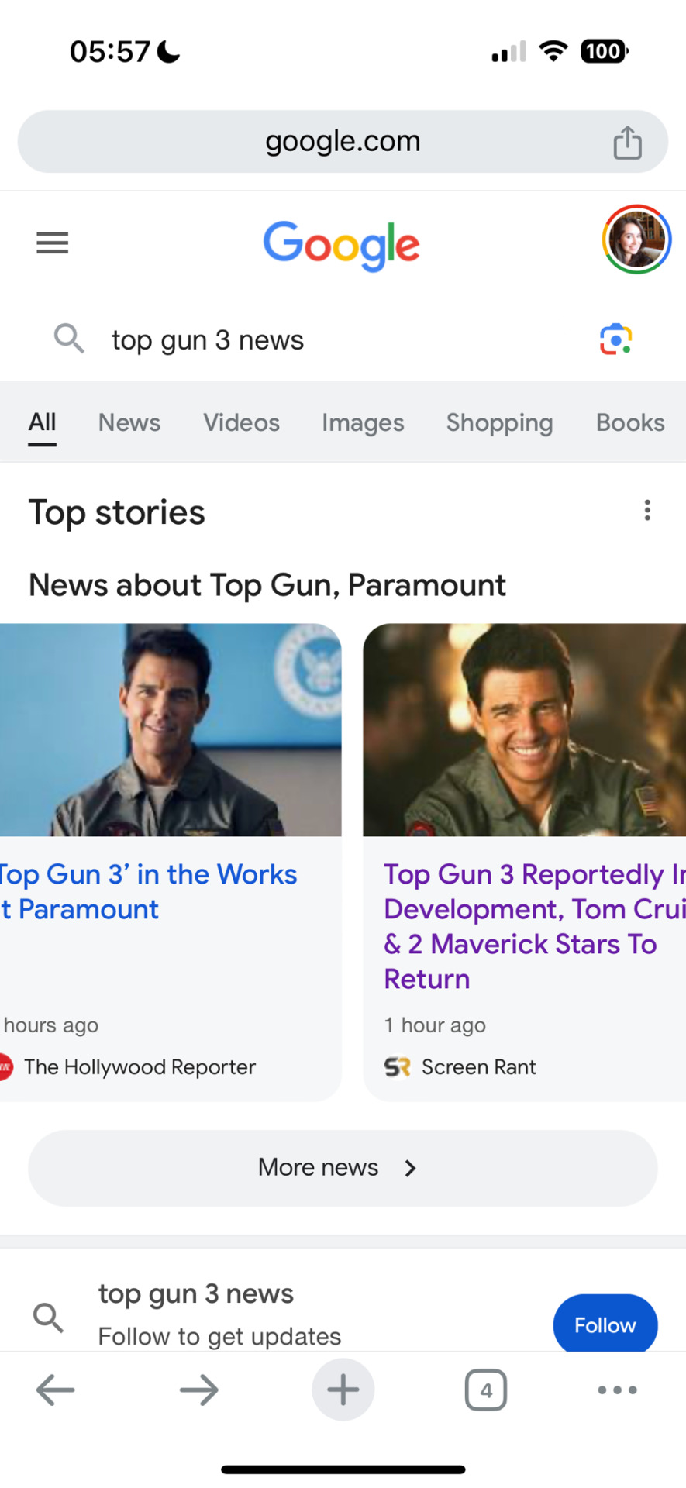Tap the share icon in address bar
Viewport: 686px width, 1488px height.
627,142
